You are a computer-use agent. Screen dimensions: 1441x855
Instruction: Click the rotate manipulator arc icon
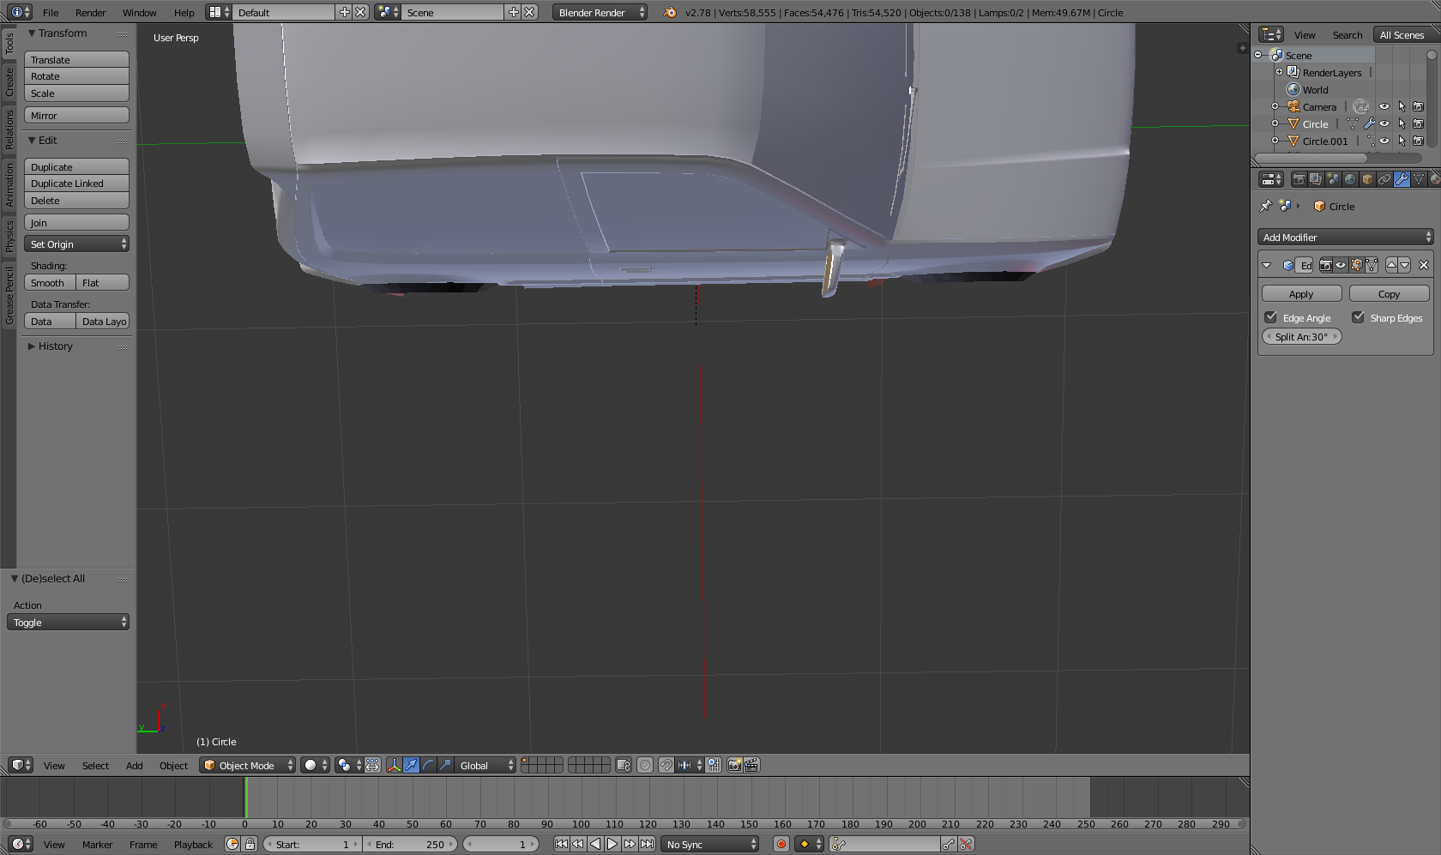(428, 765)
